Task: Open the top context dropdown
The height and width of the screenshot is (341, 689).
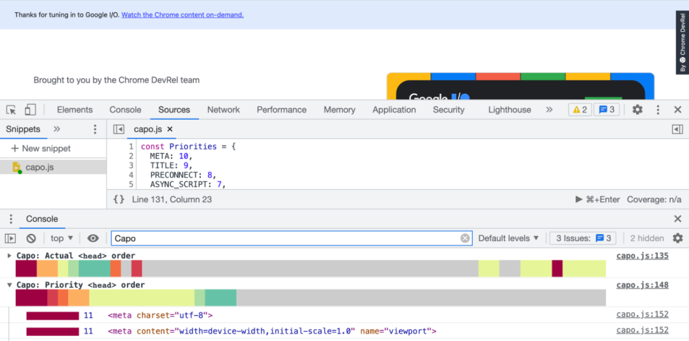Action: pos(61,238)
